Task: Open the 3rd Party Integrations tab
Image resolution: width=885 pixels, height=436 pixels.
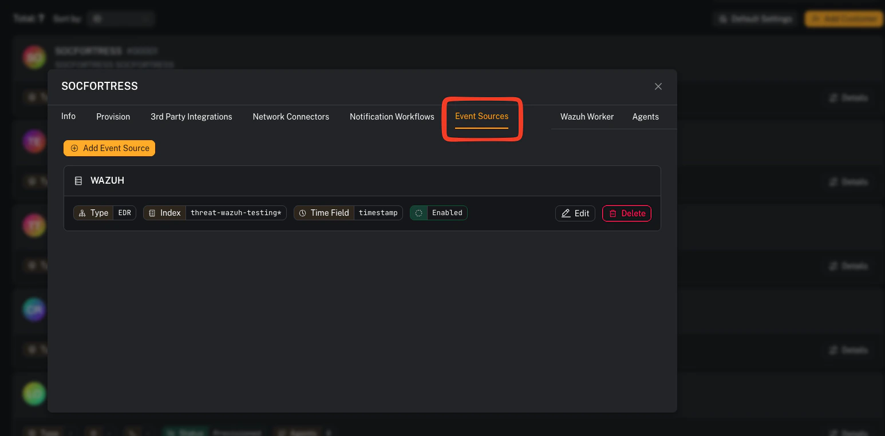Action: tap(191, 116)
